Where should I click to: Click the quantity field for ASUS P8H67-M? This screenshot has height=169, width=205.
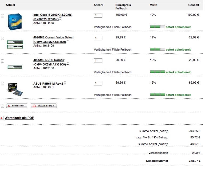(x=98, y=83)
